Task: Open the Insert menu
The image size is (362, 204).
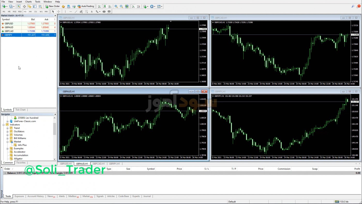Action: pos(19,2)
